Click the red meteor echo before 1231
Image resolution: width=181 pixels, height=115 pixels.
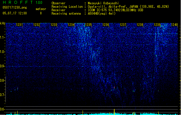[x=18, y=88]
